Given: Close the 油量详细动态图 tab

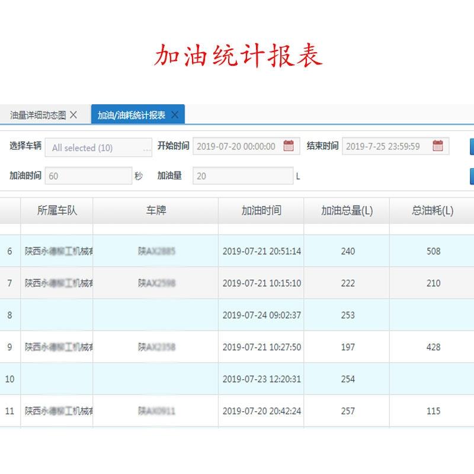Looking at the screenshot, I should (73, 115).
